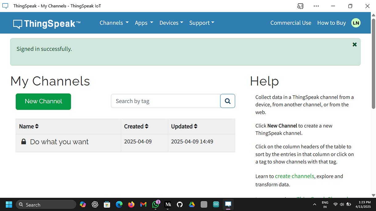Launch Copilot from the taskbar
Viewport: 376px width, 211px height.
pos(83,205)
